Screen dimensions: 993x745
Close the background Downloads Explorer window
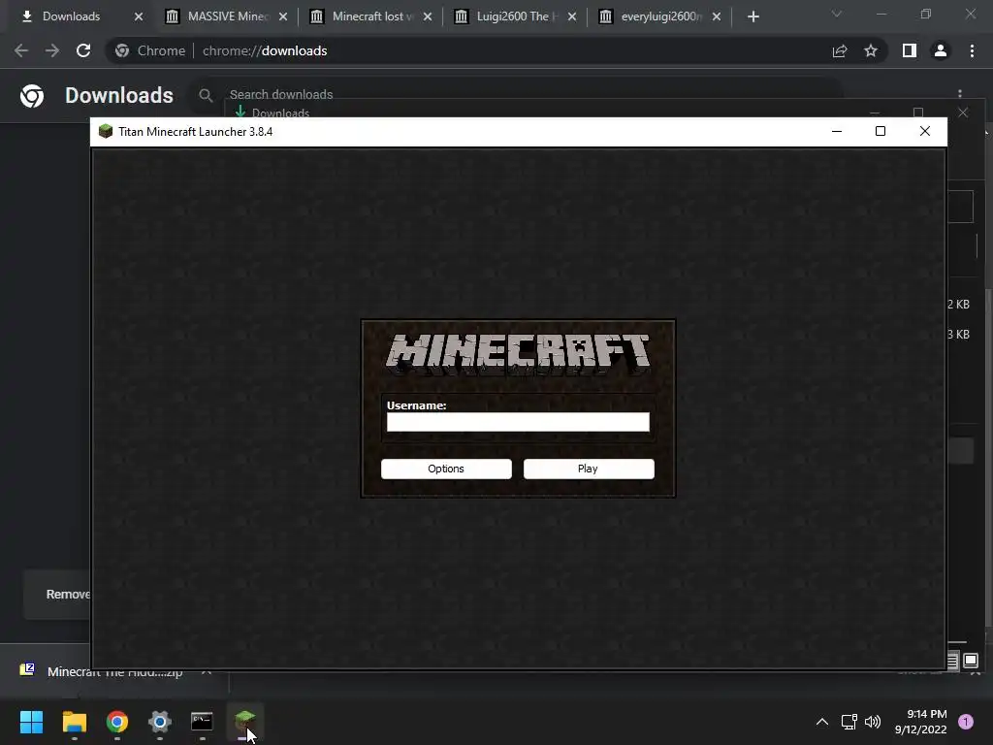click(x=963, y=113)
